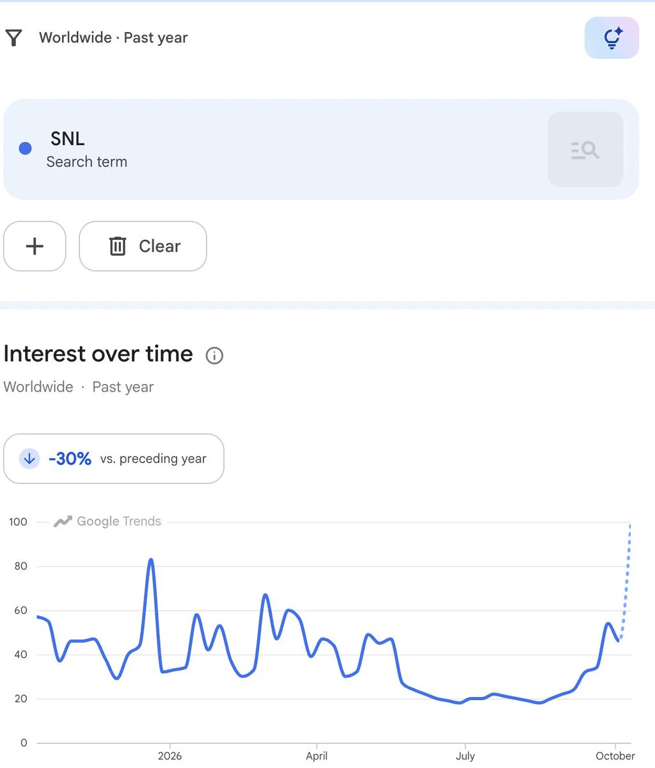
Task: Click the October axis label
Action: (615, 756)
